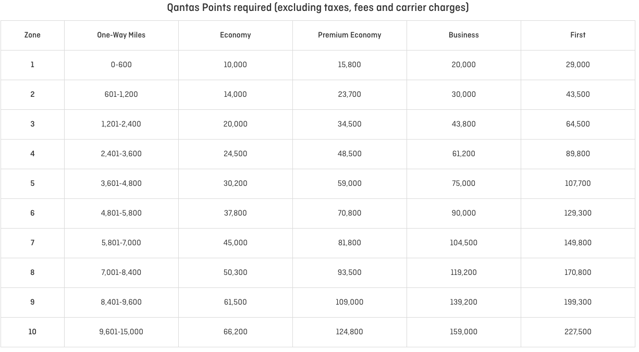The image size is (639, 352).
Task: Click the 48,500 Premium Economy cell
Action: click(349, 154)
